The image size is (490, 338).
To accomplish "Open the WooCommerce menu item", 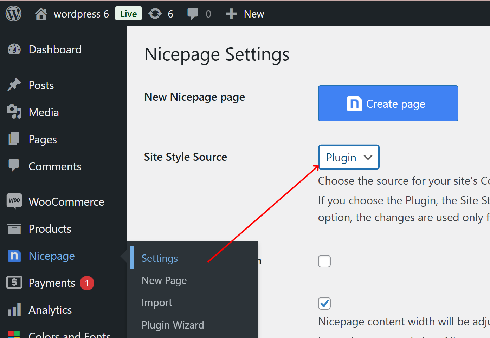I will (66, 202).
